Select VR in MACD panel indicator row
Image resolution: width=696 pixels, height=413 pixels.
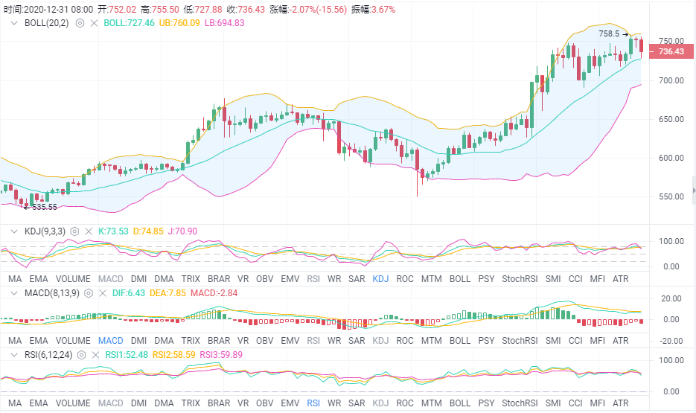tap(243, 340)
